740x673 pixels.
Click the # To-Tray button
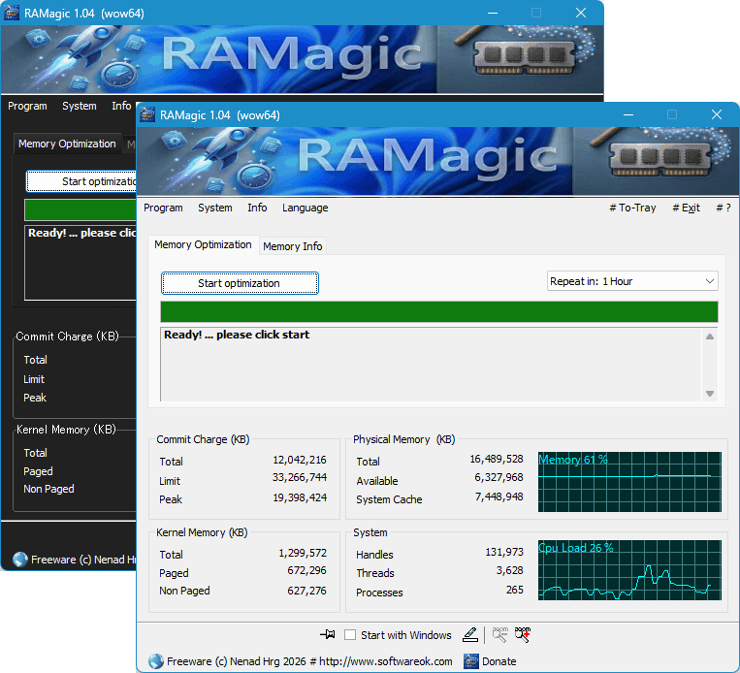click(632, 208)
